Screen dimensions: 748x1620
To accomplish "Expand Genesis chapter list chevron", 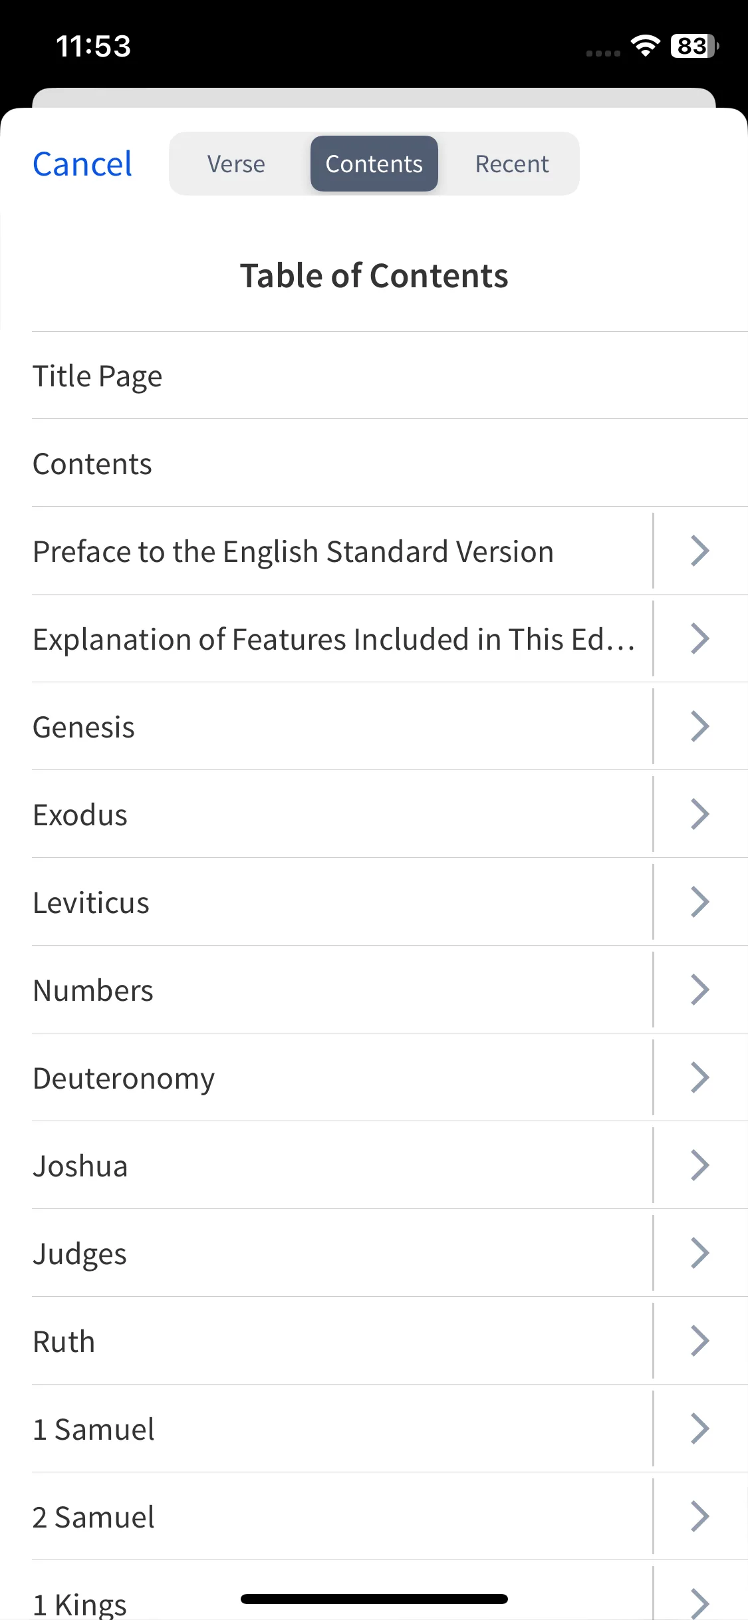I will tap(700, 726).
